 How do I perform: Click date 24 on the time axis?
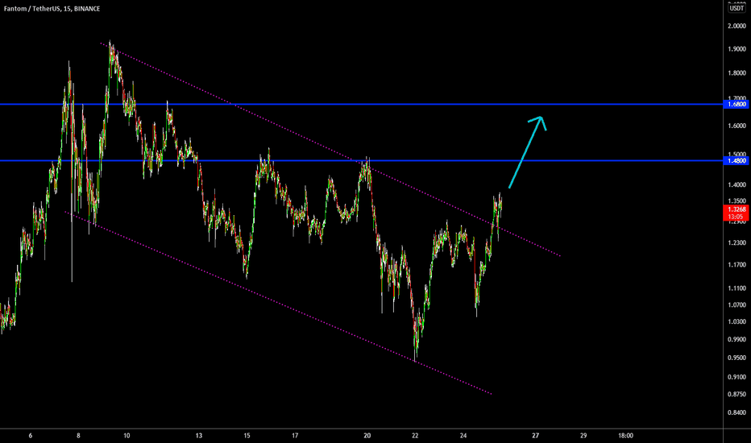pos(463,436)
